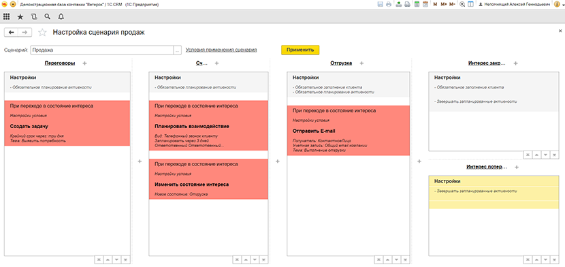Open the Сч... state header link
Viewport: 565px width, 267px height.
pyautogui.click(x=201, y=63)
